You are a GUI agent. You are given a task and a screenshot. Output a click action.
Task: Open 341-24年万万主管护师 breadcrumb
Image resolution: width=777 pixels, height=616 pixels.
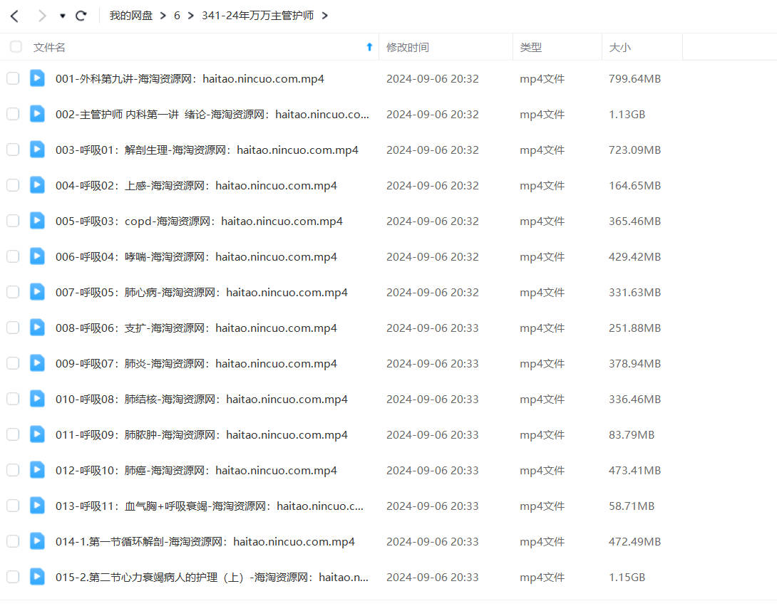click(257, 16)
